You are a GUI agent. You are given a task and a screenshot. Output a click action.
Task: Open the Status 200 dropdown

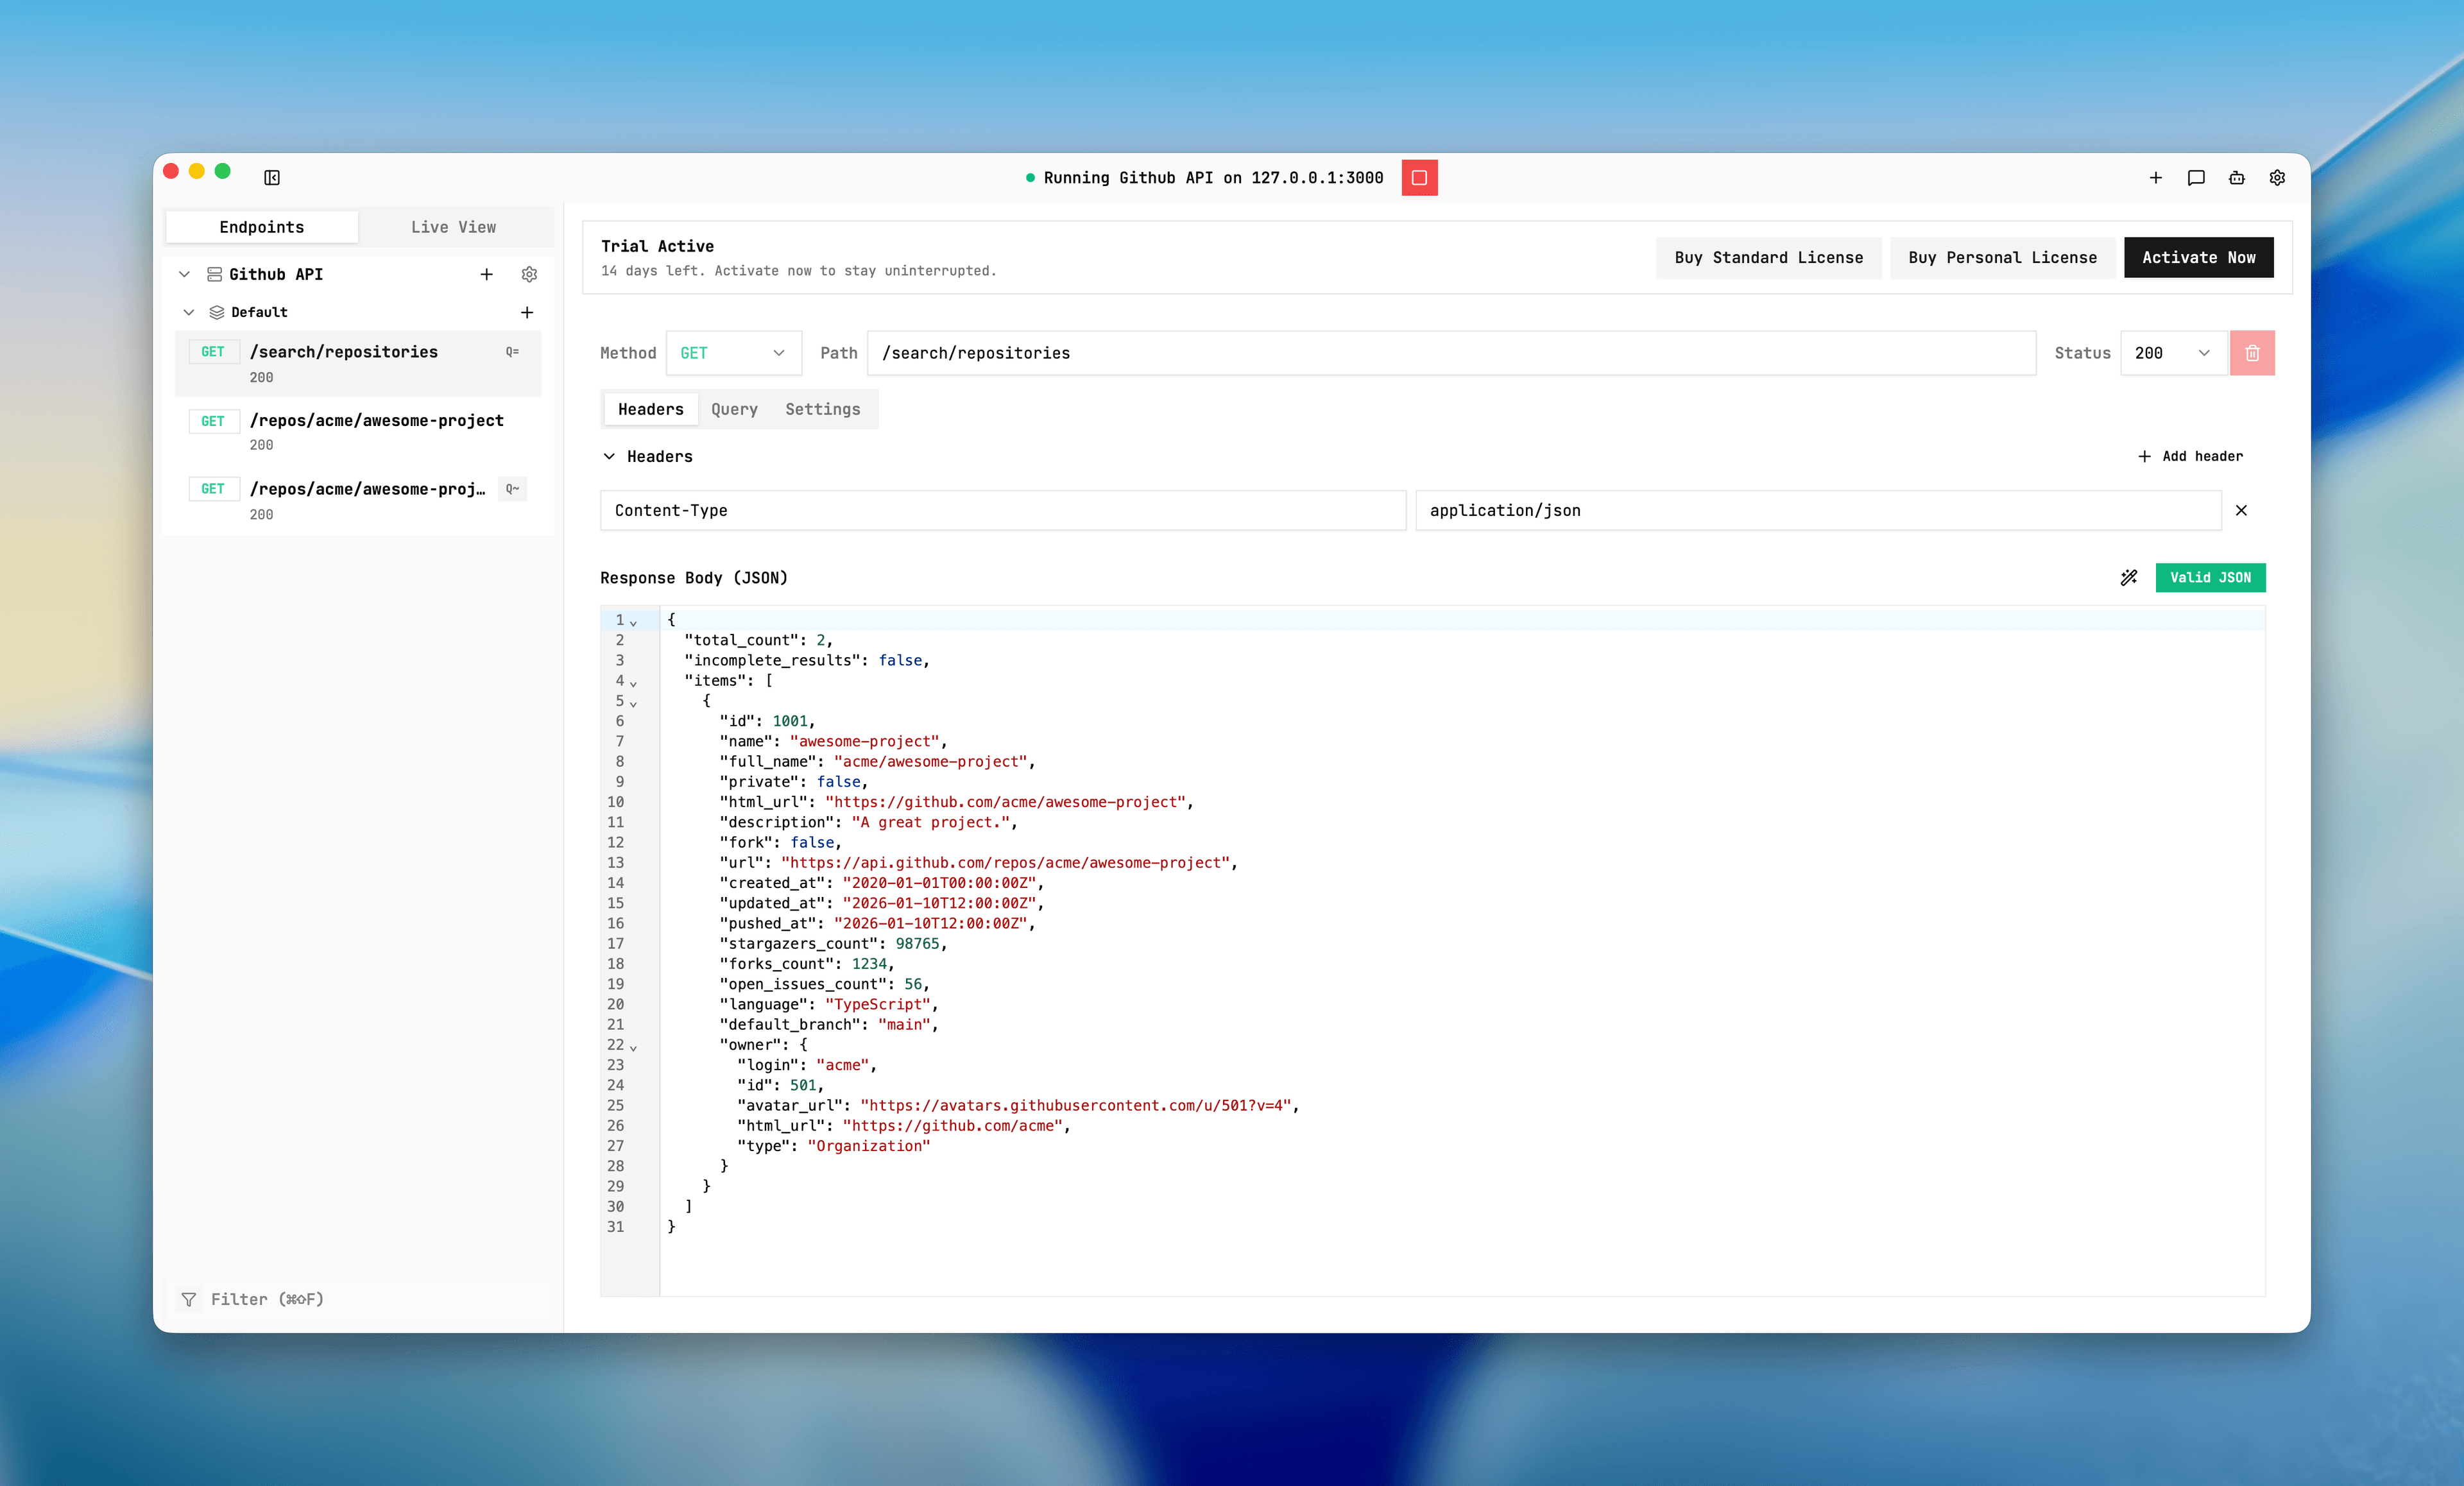pos(2172,353)
